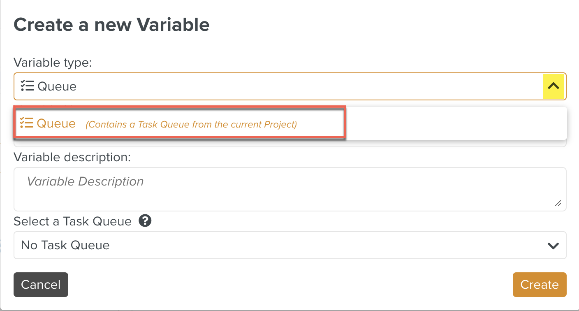Click the Create button

click(x=539, y=284)
